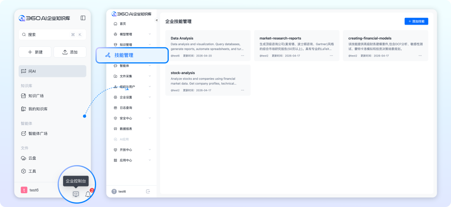Image resolution: width=451 pixels, height=207 pixels.
Task: Expand 智能体 chevron in console menu
Action: (150, 66)
